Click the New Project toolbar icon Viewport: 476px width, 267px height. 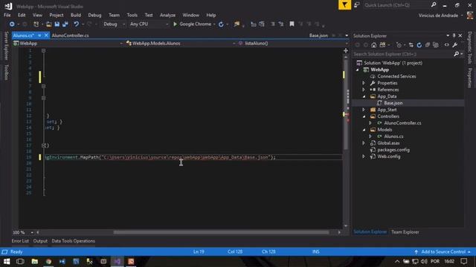36,24
